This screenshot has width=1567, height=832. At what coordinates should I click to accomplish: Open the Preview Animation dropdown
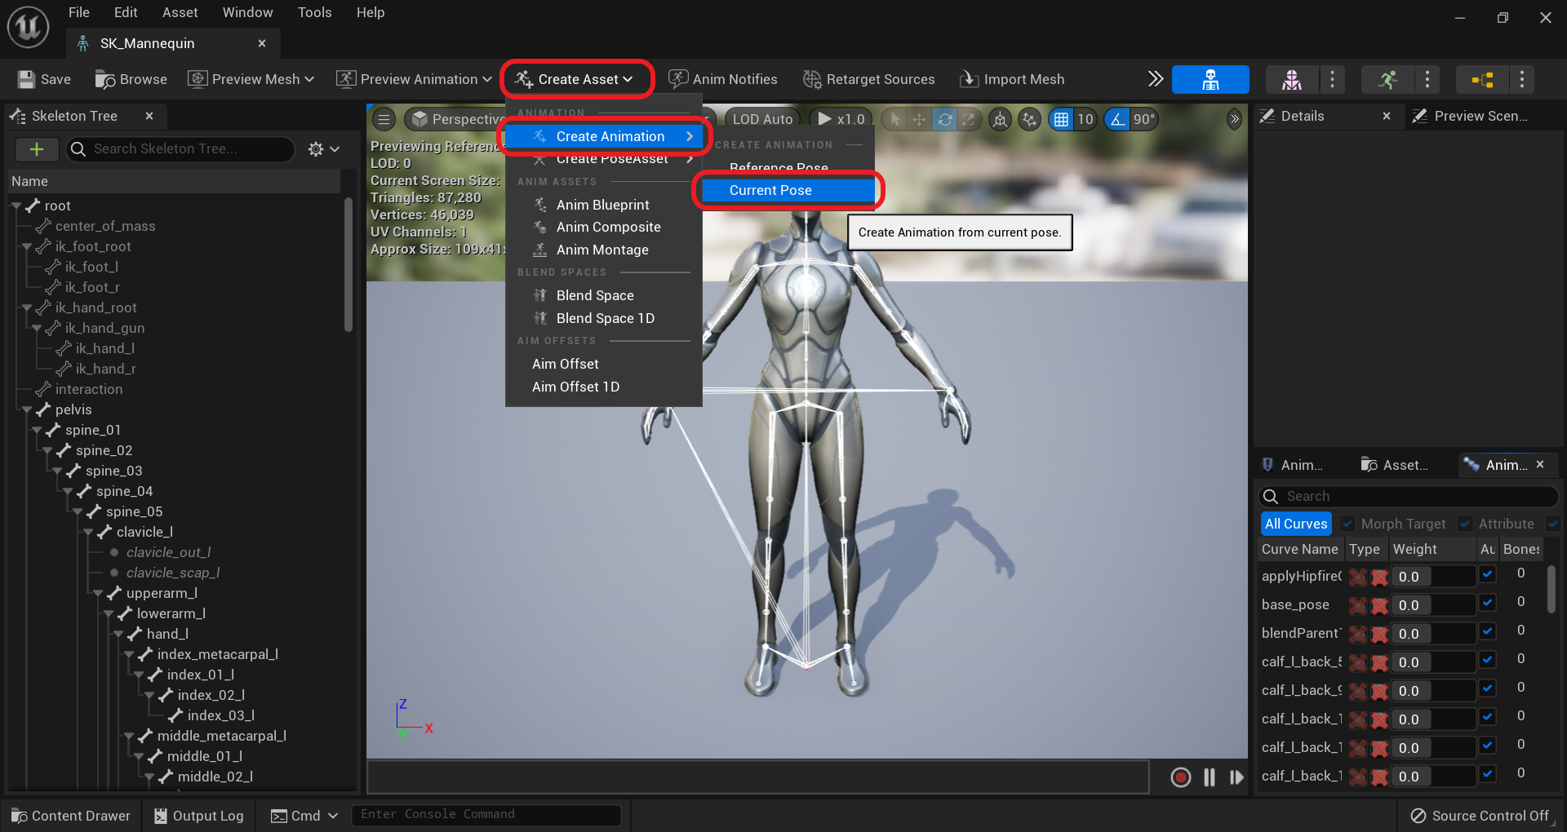click(414, 79)
